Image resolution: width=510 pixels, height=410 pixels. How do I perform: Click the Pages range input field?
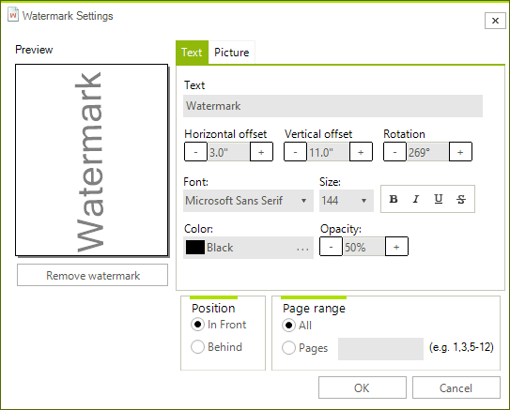point(380,349)
